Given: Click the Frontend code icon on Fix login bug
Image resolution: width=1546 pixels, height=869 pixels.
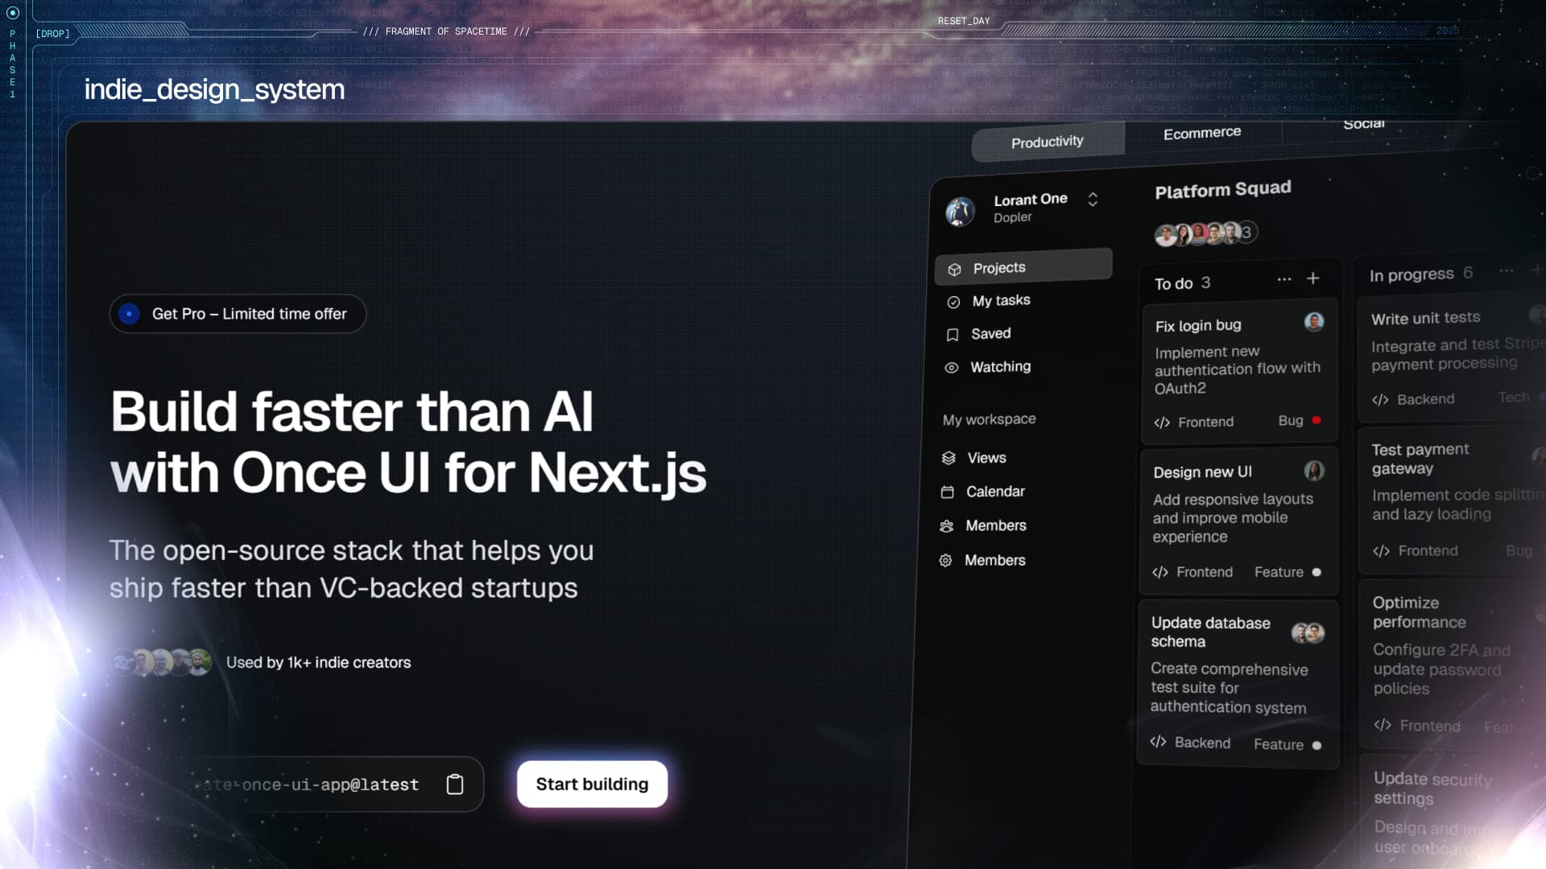Looking at the screenshot, I should (1162, 422).
